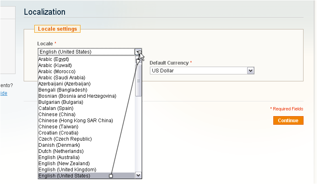Expand the Default Currency dropdown
Image resolution: width=317 pixels, height=184 pixels.
pyautogui.click(x=250, y=71)
